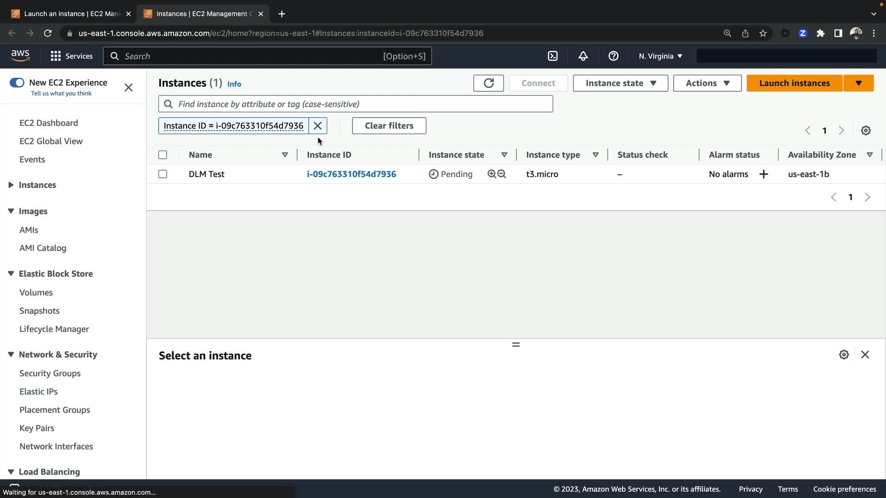
Task: Select the DLM Test instance checkbox
Action: pyautogui.click(x=162, y=174)
